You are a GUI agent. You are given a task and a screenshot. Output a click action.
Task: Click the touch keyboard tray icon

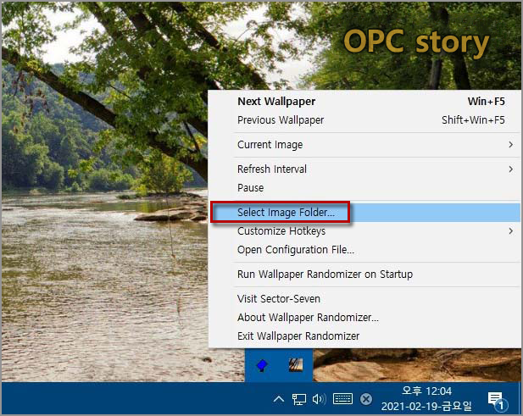pos(342,399)
